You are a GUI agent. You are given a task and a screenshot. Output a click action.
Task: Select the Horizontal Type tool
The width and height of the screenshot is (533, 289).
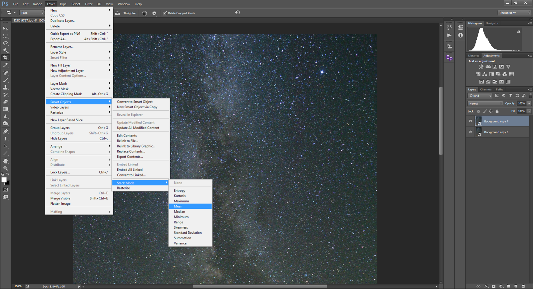(x=5, y=139)
